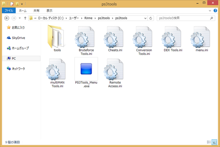
Task: Click the properties icon in title bar
Action: click(x=12, y=4)
